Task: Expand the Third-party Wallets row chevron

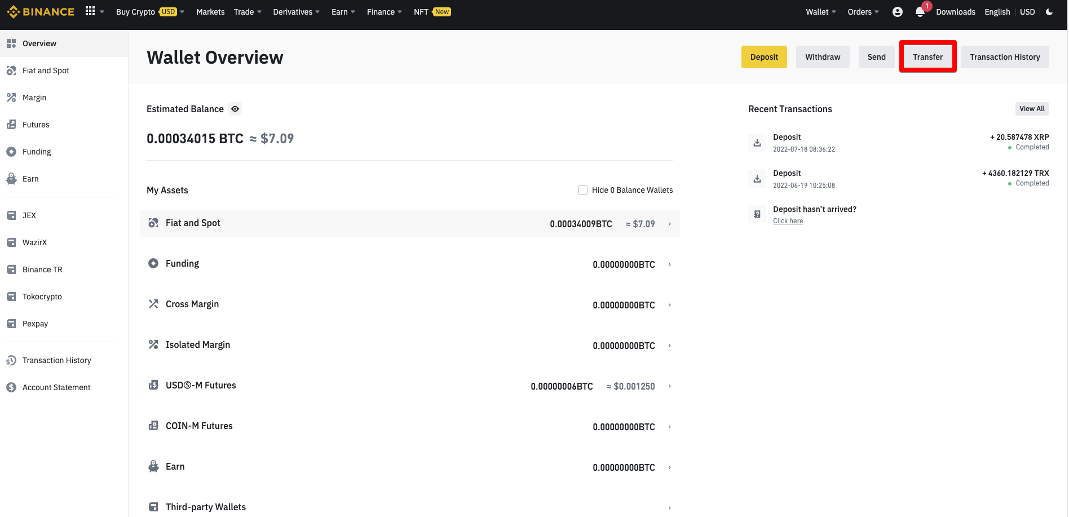Action: 670,508
